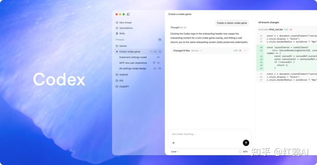The image size is (317, 165).
Task: Click the new folder icon beside Threads
Action: (x=160, y=40)
